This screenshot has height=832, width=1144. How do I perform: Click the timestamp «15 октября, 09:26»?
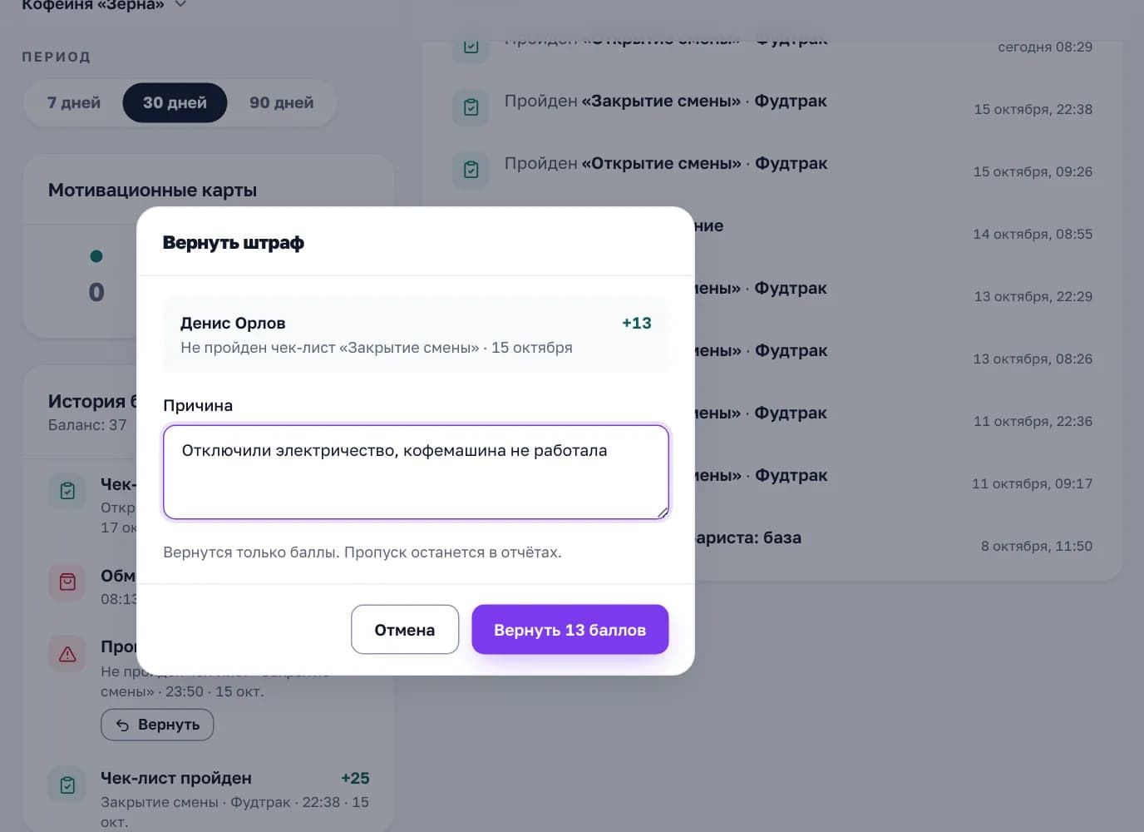point(1033,172)
